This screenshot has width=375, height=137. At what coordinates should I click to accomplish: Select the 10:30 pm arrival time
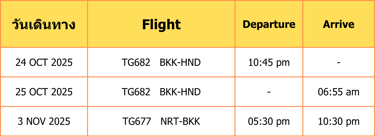[x=339, y=122]
